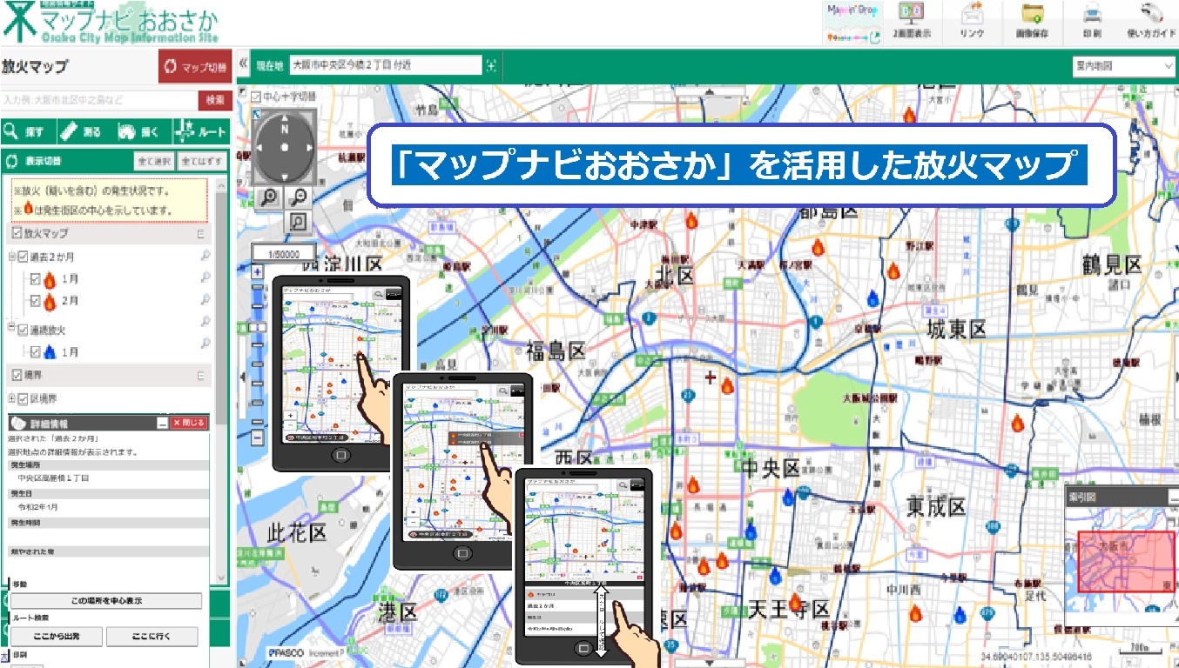Expand the 区境界 tree node
The height and width of the screenshot is (668, 1179).
(x=12, y=399)
